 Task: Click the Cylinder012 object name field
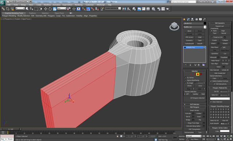click(193, 23)
